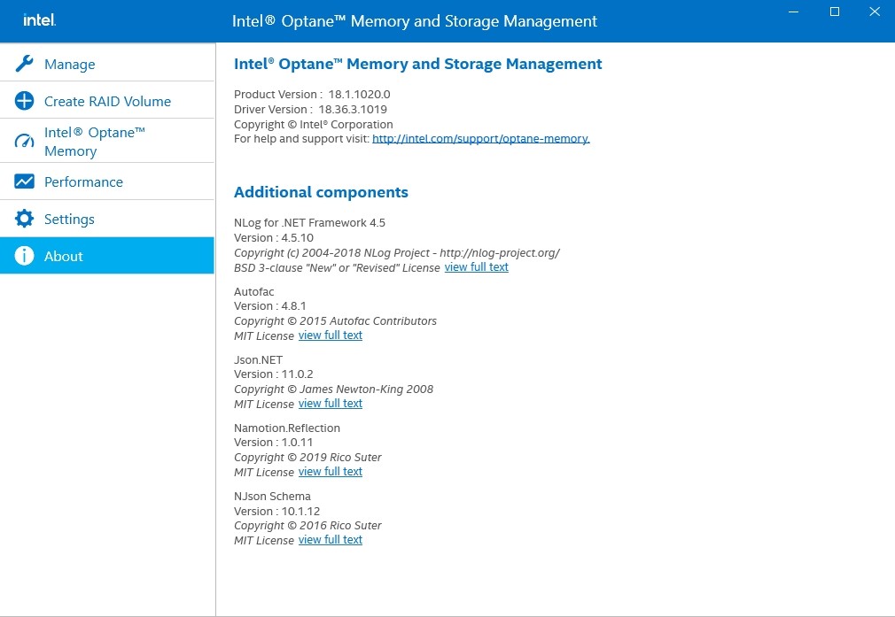Click the NJson Schema component name

[x=272, y=496]
